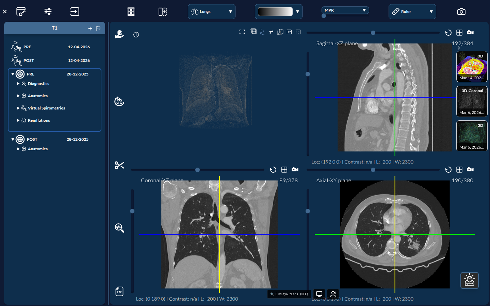Reset the Sagittal view with rotate icon
This screenshot has width=490, height=306.
(x=448, y=33)
